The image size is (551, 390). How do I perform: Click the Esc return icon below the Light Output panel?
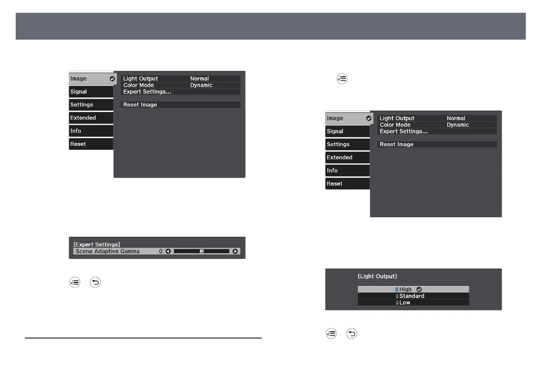tap(352, 334)
